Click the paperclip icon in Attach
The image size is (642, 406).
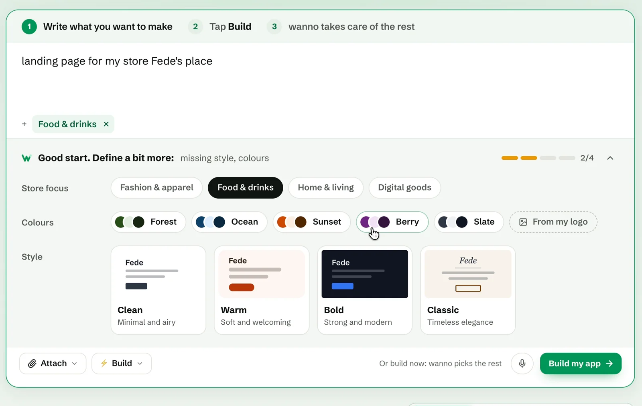(32, 364)
